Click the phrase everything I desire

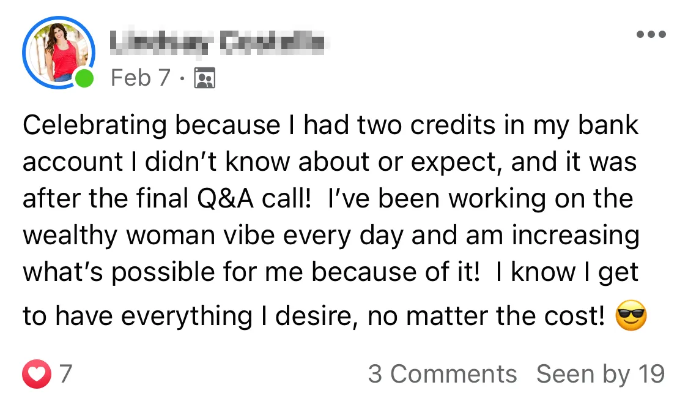tap(237, 316)
